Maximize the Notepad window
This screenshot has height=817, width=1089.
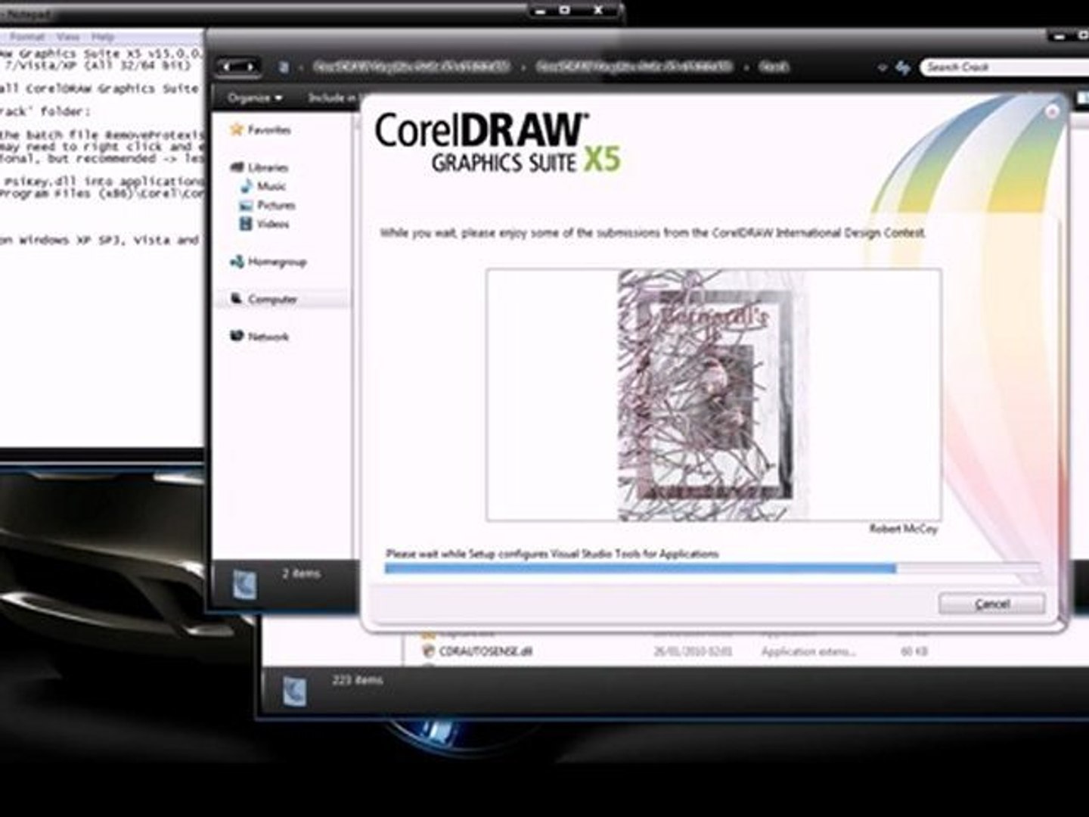click(x=564, y=10)
